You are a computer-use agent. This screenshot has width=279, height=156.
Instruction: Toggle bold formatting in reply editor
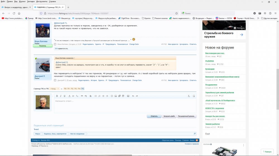57,96
